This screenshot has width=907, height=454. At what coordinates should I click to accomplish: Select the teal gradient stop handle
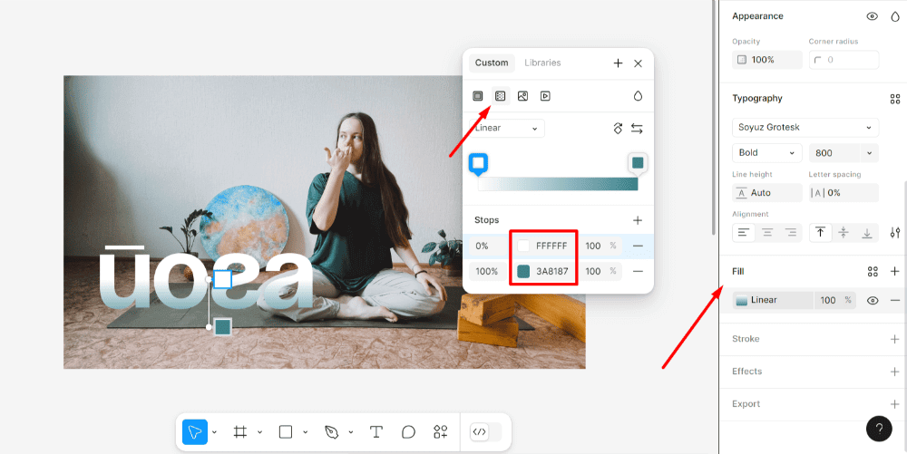coord(638,163)
